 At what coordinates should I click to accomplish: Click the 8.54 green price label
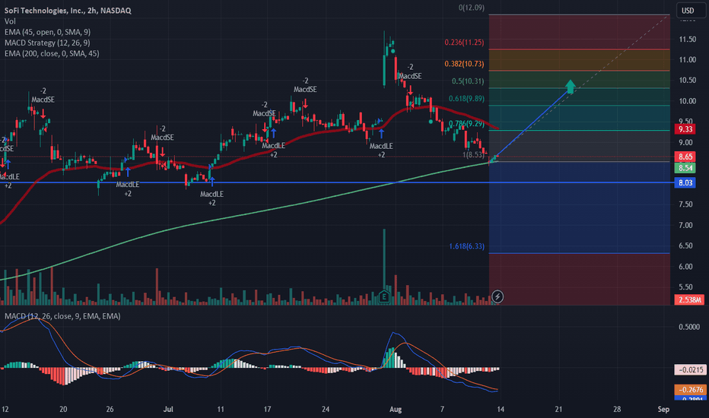[685, 168]
